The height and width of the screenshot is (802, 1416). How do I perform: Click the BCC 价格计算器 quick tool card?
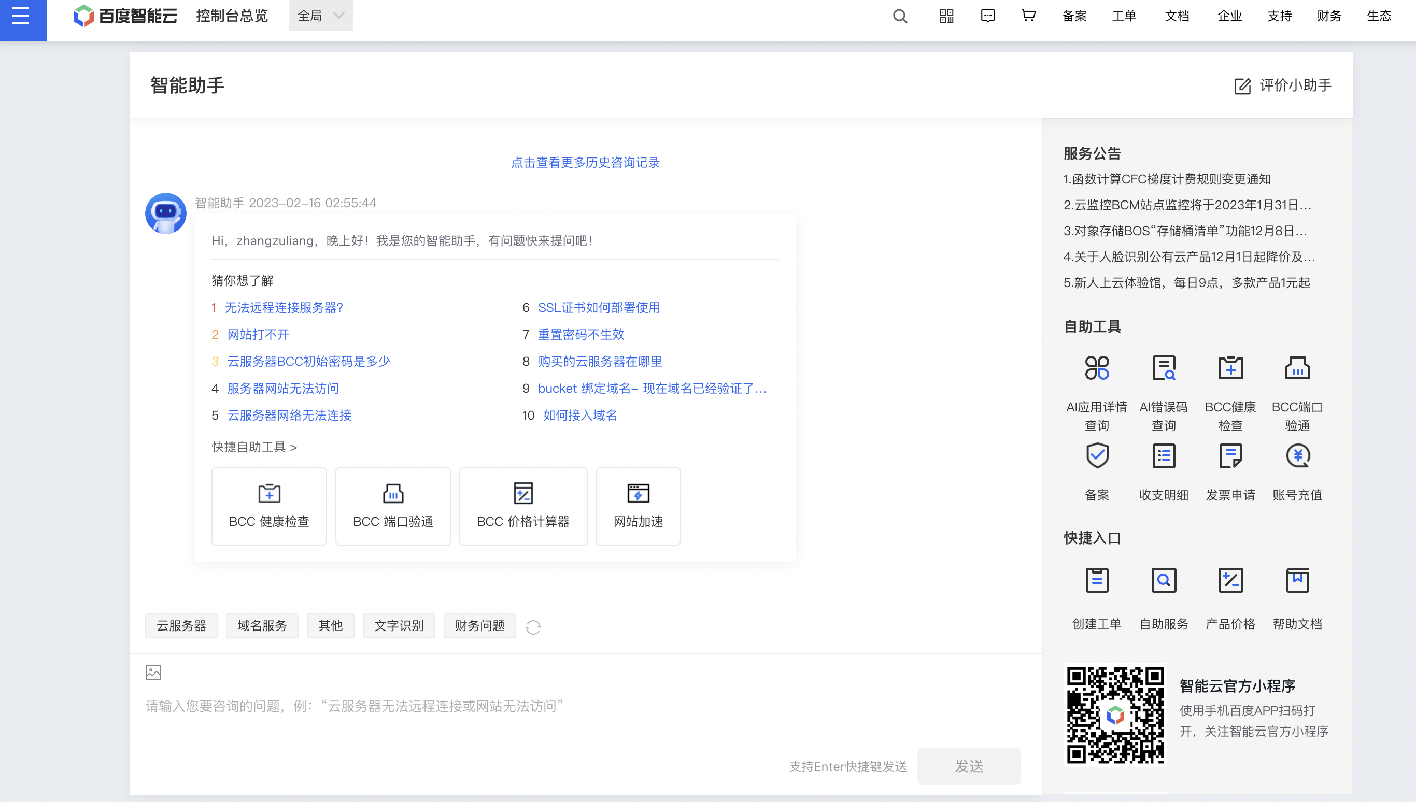(523, 506)
